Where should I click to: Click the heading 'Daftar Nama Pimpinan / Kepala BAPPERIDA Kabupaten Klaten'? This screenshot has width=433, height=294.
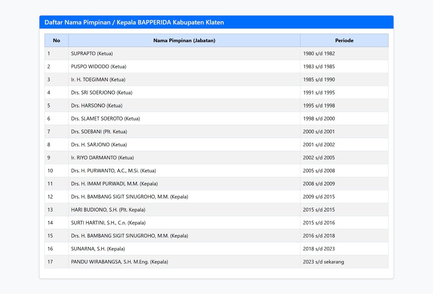pos(134,22)
